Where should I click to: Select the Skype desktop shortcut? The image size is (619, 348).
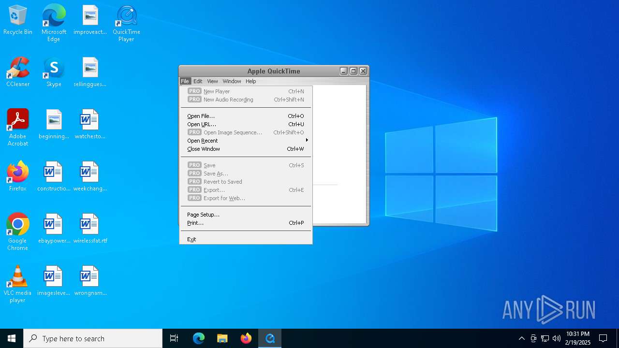[54, 72]
